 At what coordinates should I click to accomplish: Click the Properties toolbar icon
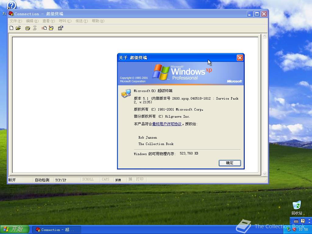click(61, 28)
